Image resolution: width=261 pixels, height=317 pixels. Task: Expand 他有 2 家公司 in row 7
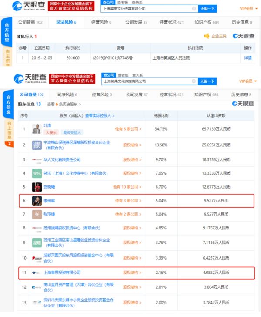(128, 214)
